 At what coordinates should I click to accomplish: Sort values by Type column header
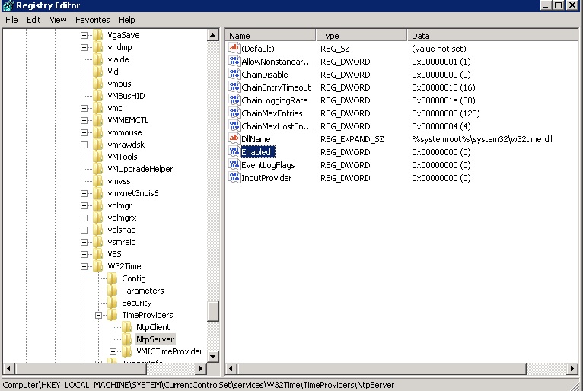tap(362, 36)
